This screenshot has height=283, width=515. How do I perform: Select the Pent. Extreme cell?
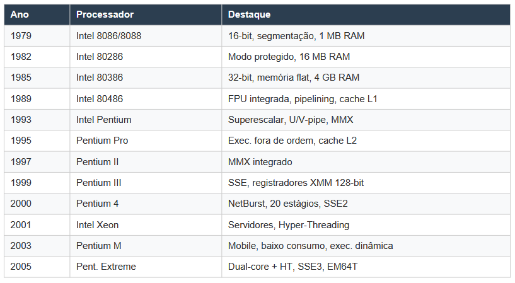click(146, 267)
